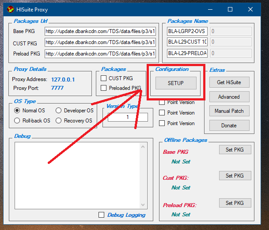The width and height of the screenshot is (269, 230).
Task: Click Set PKG for Cust PKG
Action: (x=235, y=175)
